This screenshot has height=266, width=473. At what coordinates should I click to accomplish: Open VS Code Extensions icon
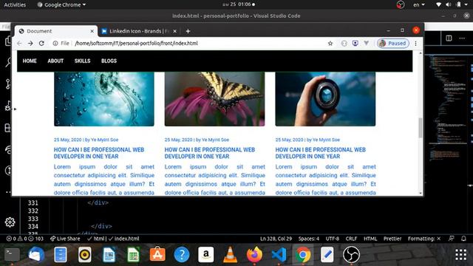8,128
